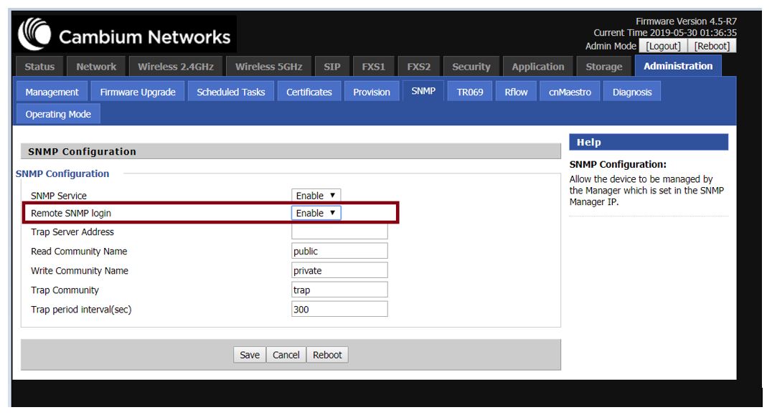Open the Rflow sub-tab

tap(516, 92)
